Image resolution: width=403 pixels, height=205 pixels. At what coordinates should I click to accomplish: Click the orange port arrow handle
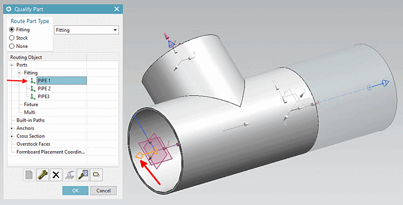pos(139,155)
